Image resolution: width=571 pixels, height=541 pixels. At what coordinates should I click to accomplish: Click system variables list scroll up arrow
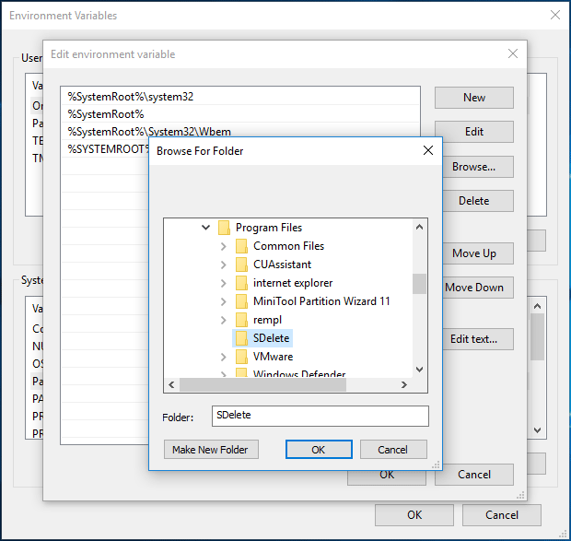click(537, 306)
